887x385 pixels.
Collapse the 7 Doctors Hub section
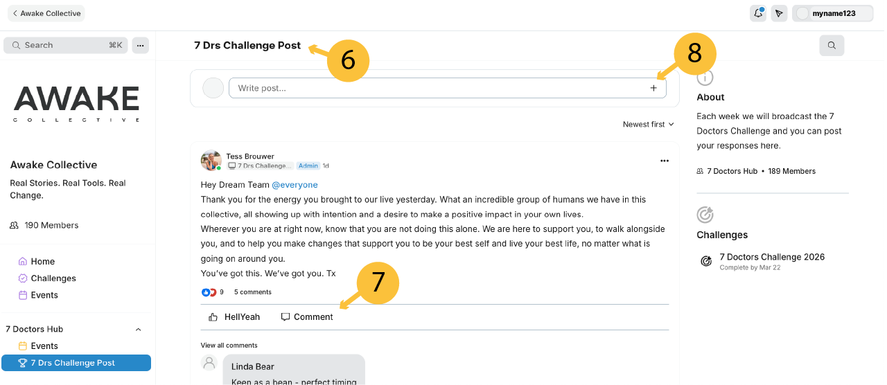(138, 330)
